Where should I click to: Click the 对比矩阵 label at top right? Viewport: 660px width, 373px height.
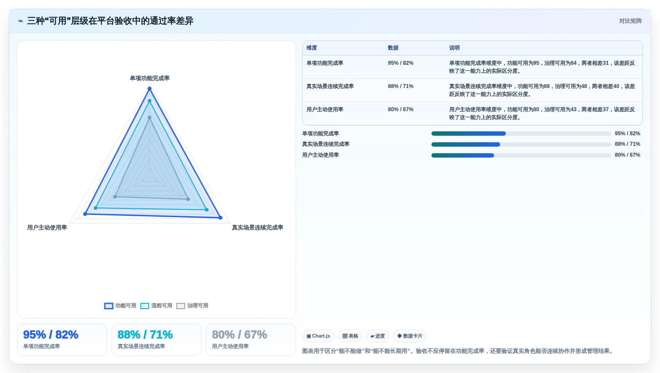tap(630, 21)
